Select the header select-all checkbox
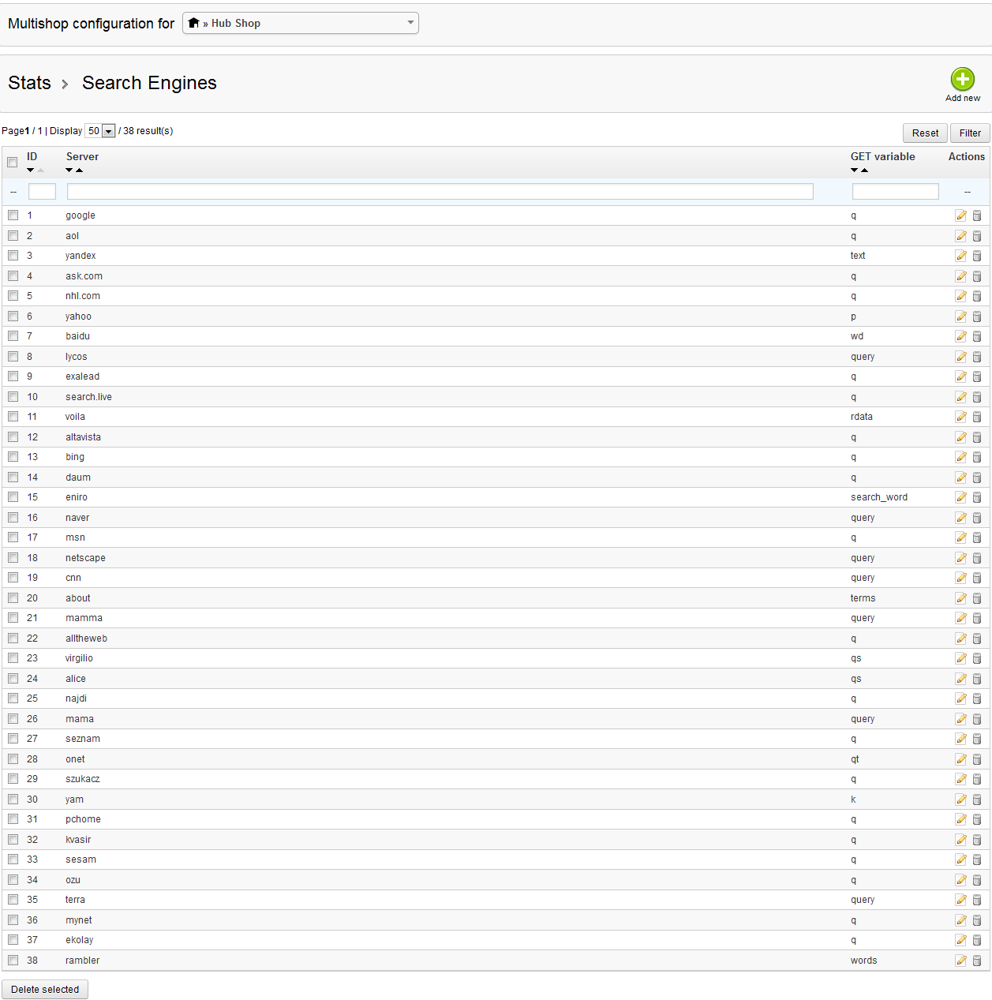992x1000 pixels. (13, 163)
